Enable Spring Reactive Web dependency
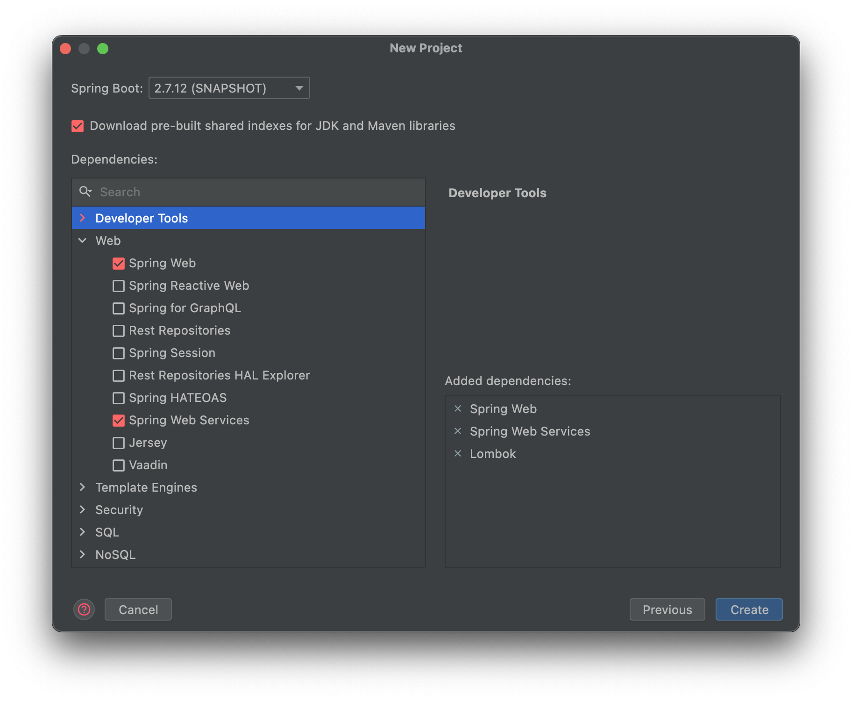The height and width of the screenshot is (701, 852). [x=119, y=286]
